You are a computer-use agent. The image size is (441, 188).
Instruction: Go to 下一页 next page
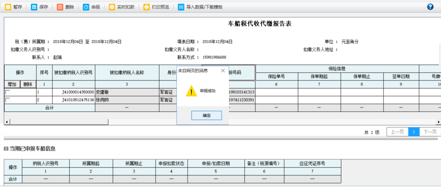(430, 132)
